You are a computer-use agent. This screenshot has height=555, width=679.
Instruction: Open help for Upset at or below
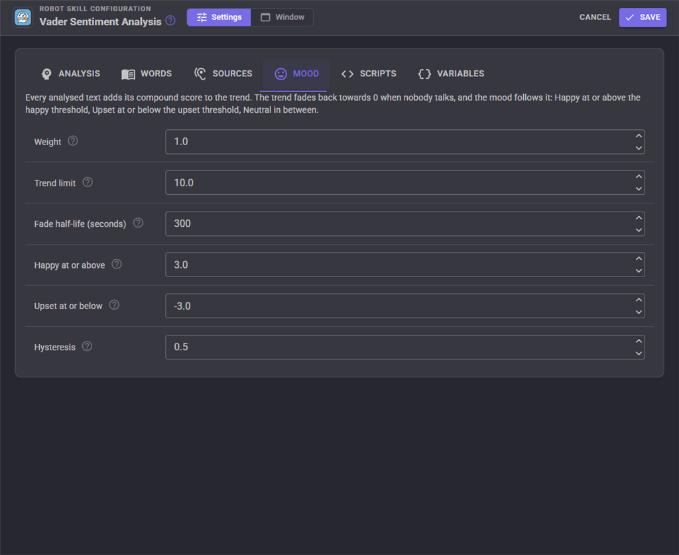114,305
